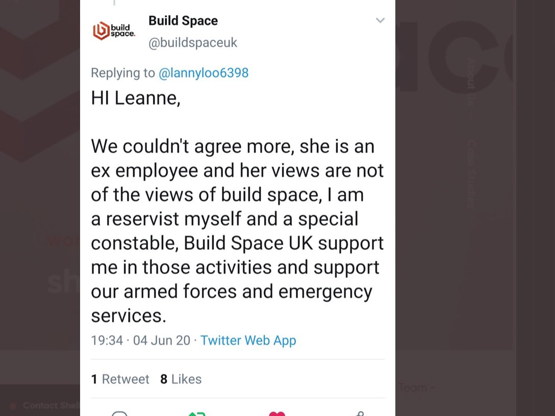Toggle the red heart like icon
Image resolution: width=555 pixels, height=416 pixels.
click(x=277, y=413)
